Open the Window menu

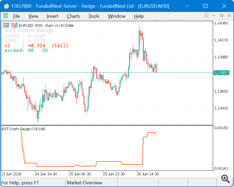[x=117, y=16]
